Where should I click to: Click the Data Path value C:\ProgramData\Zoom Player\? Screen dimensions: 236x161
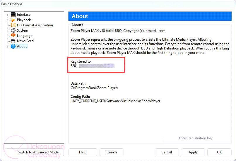[94, 88]
